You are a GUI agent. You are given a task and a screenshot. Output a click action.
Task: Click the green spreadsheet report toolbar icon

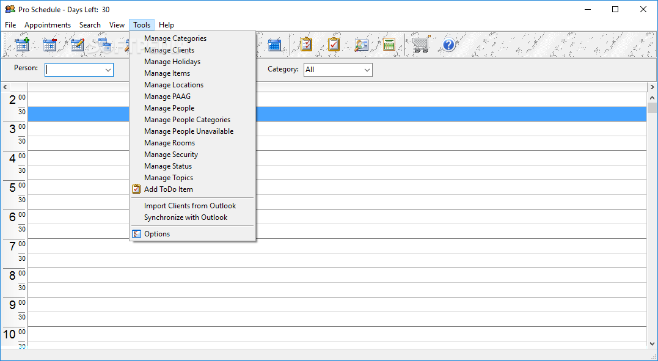[389, 45]
